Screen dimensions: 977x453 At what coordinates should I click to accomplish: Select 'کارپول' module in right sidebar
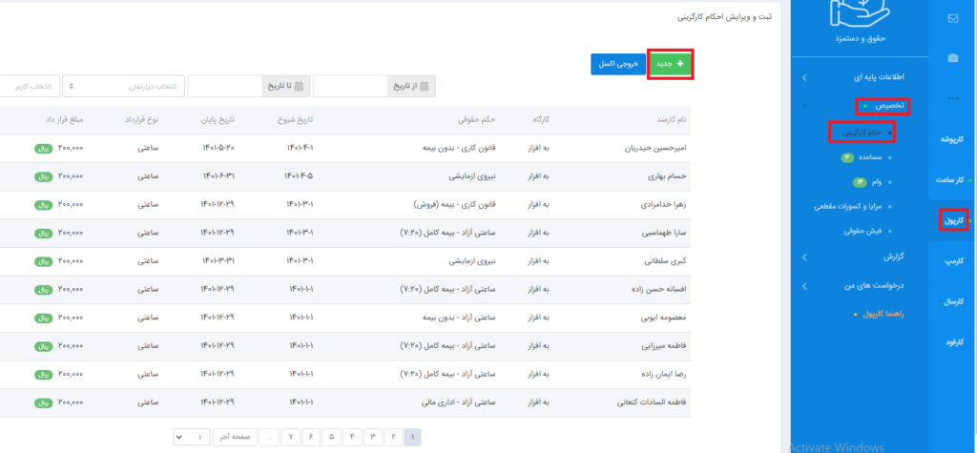pos(952,219)
